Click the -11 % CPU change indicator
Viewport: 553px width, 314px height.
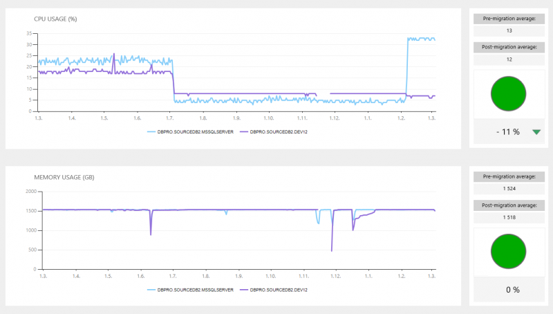coord(508,131)
